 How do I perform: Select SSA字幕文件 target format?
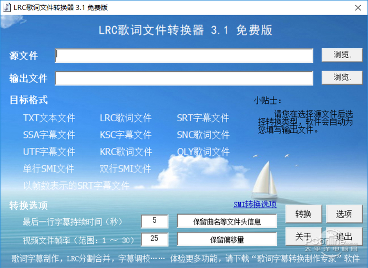click(49, 135)
